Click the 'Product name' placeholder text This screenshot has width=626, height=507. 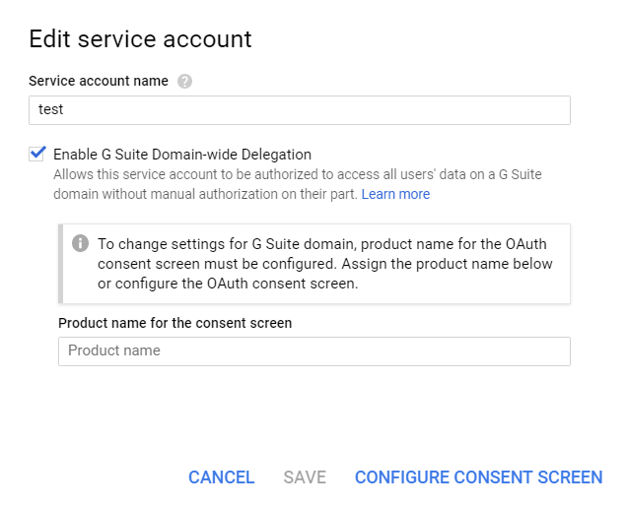click(x=113, y=351)
